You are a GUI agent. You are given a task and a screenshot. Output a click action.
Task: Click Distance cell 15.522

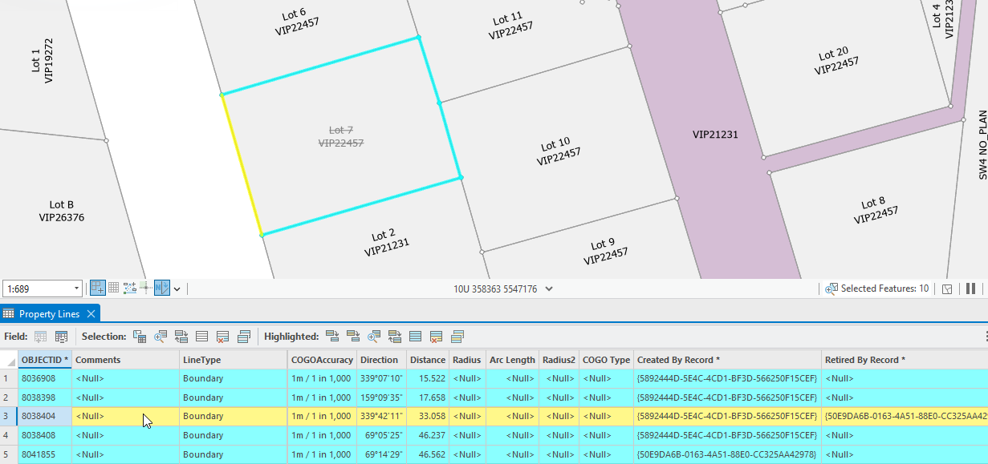427,377
